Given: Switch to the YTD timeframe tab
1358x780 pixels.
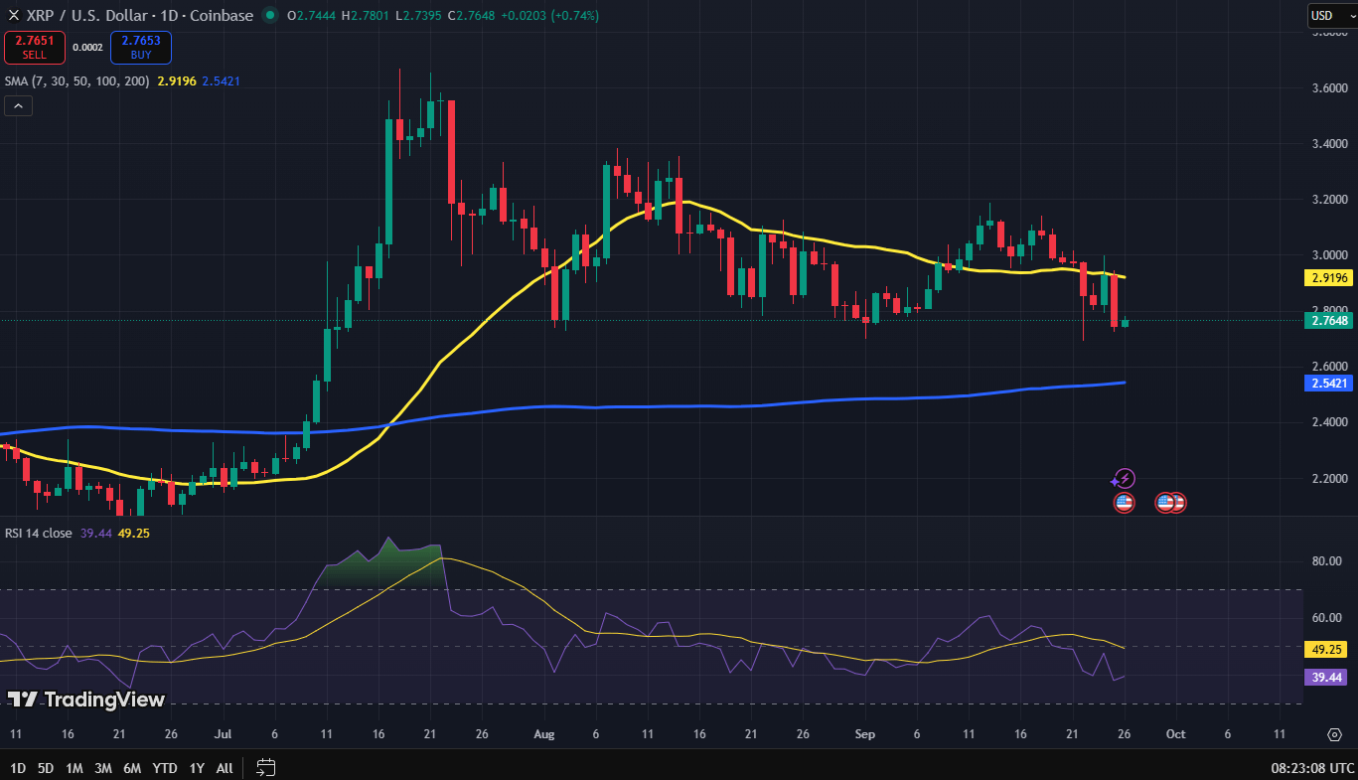Looking at the screenshot, I should point(164,767).
